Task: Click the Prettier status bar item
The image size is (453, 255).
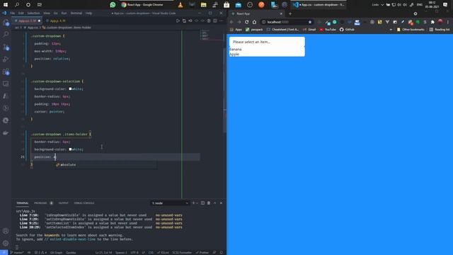Action: pos(202,253)
